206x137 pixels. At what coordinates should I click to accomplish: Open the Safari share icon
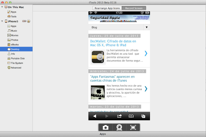click(x=119, y=116)
